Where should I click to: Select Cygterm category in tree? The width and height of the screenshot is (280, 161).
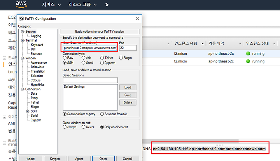tap(36, 120)
